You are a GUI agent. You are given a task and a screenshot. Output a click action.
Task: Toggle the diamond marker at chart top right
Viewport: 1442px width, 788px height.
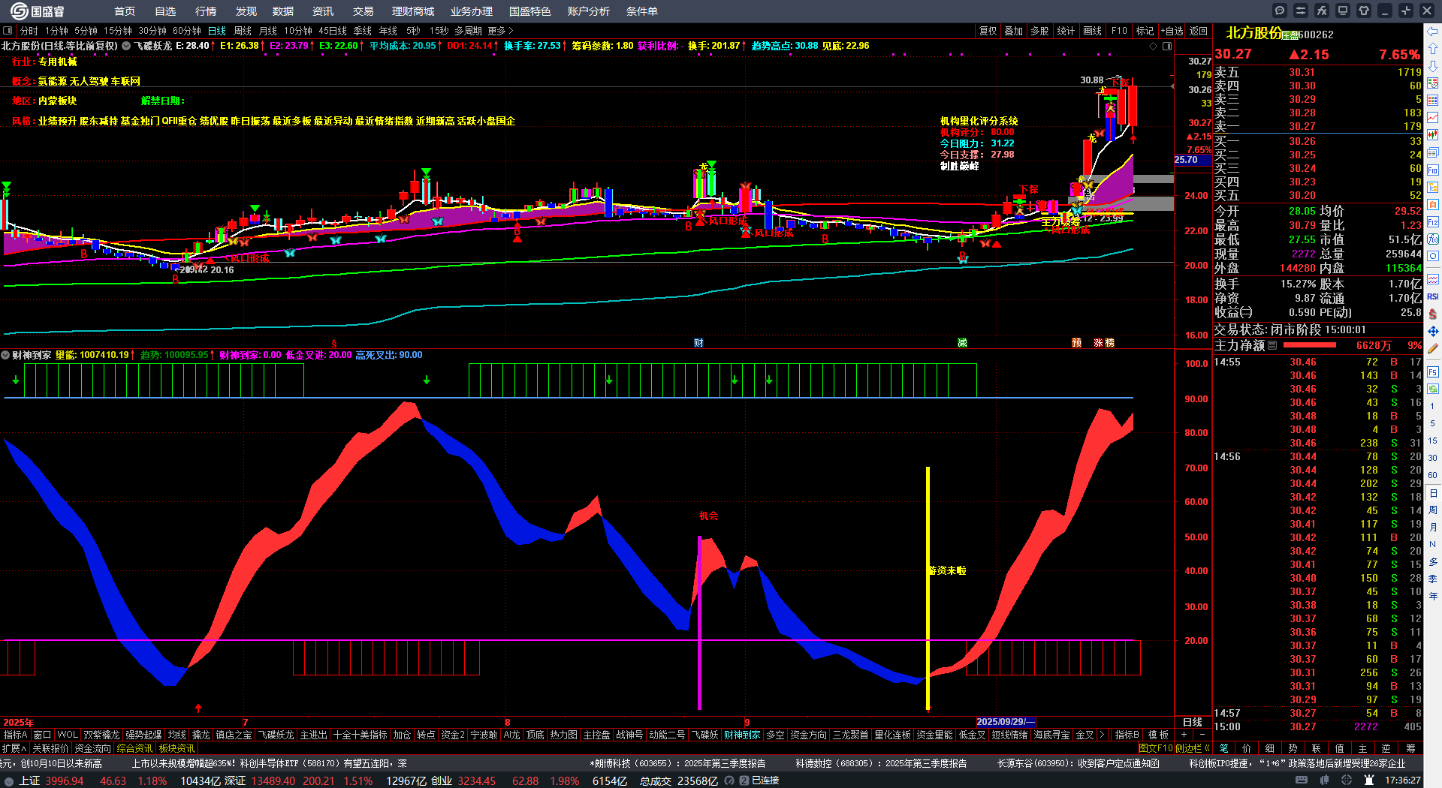tap(1154, 46)
